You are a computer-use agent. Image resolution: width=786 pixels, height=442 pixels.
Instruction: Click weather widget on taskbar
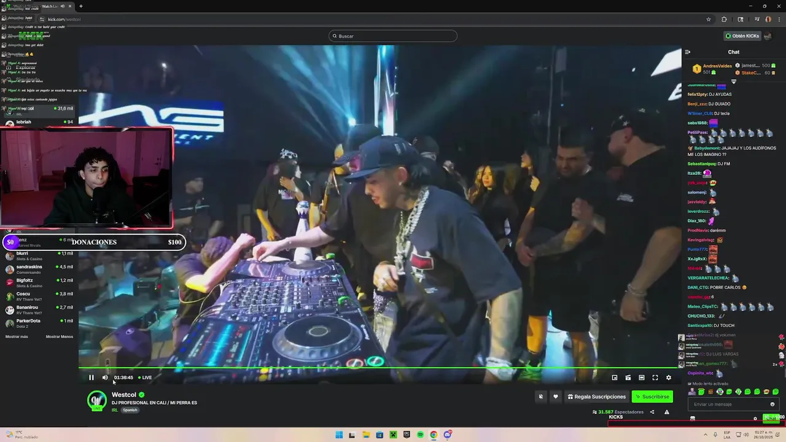21,435
